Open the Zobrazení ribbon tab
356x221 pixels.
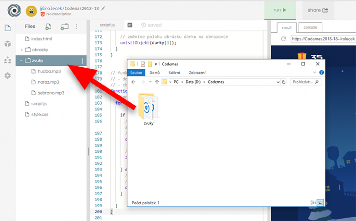(x=197, y=73)
